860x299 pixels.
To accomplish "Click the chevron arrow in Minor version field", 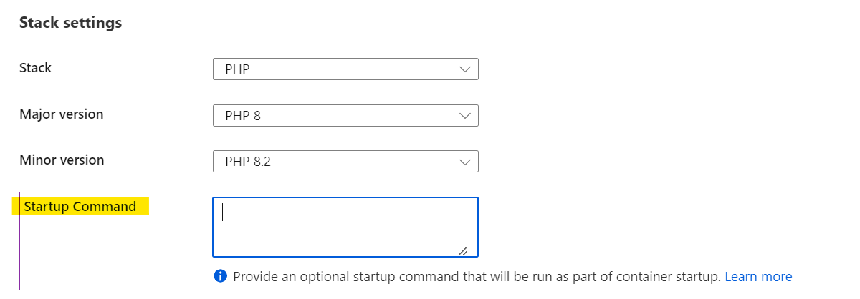I will click(464, 162).
